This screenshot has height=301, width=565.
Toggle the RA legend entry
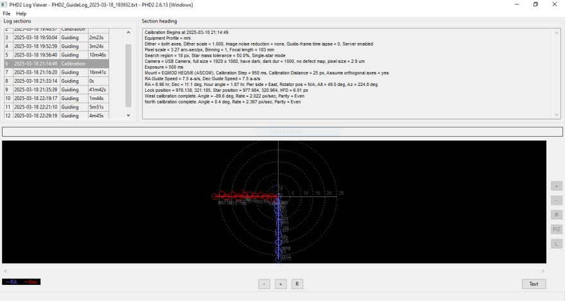[12, 282]
